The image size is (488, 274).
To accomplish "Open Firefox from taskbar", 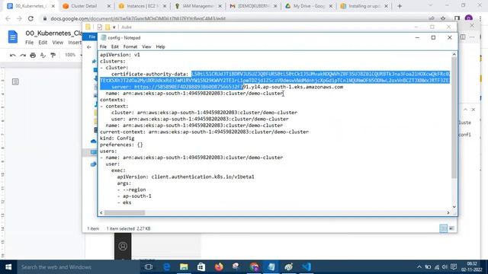I will pos(219,267).
